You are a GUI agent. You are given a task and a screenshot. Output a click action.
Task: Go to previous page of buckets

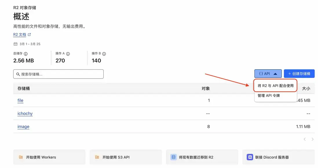click(305, 139)
